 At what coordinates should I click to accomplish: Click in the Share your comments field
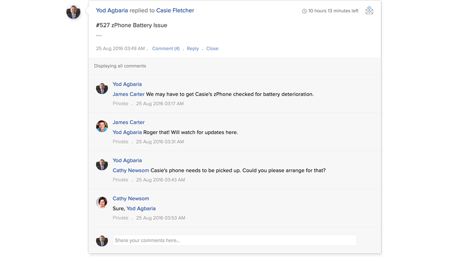[234, 241]
